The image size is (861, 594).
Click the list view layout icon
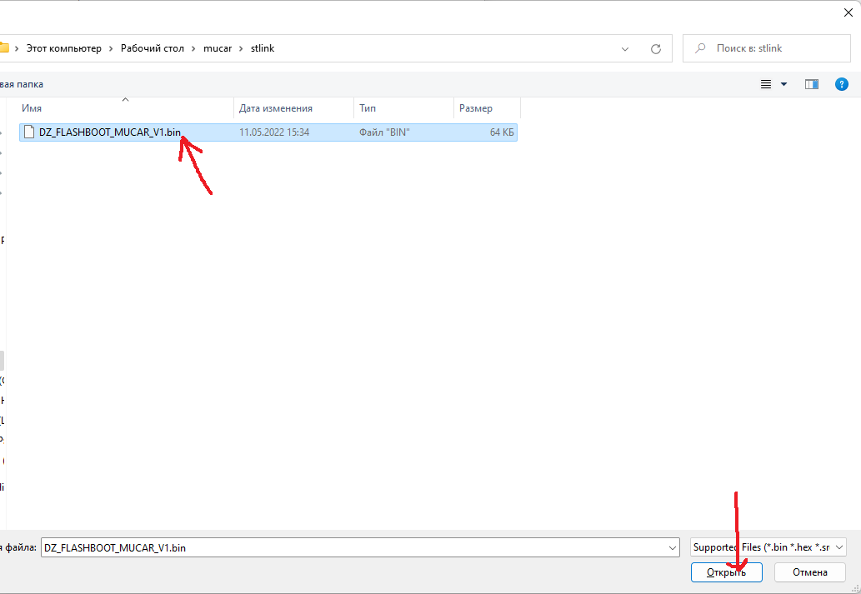(x=766, y=84)
